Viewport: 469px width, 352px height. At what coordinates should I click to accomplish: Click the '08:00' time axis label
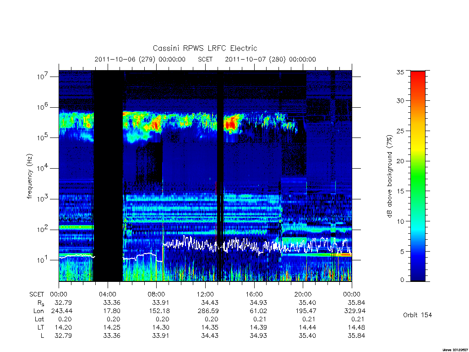tap(157, 294)
